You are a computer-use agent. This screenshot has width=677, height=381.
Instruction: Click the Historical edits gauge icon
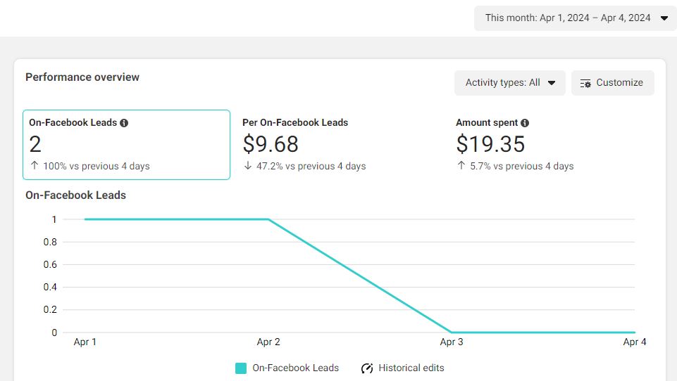click(367, 368)
